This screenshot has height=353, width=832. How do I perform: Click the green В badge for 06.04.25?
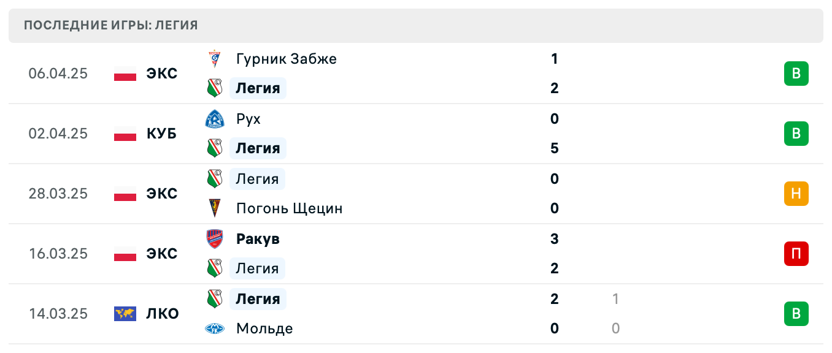coord(796,74)
